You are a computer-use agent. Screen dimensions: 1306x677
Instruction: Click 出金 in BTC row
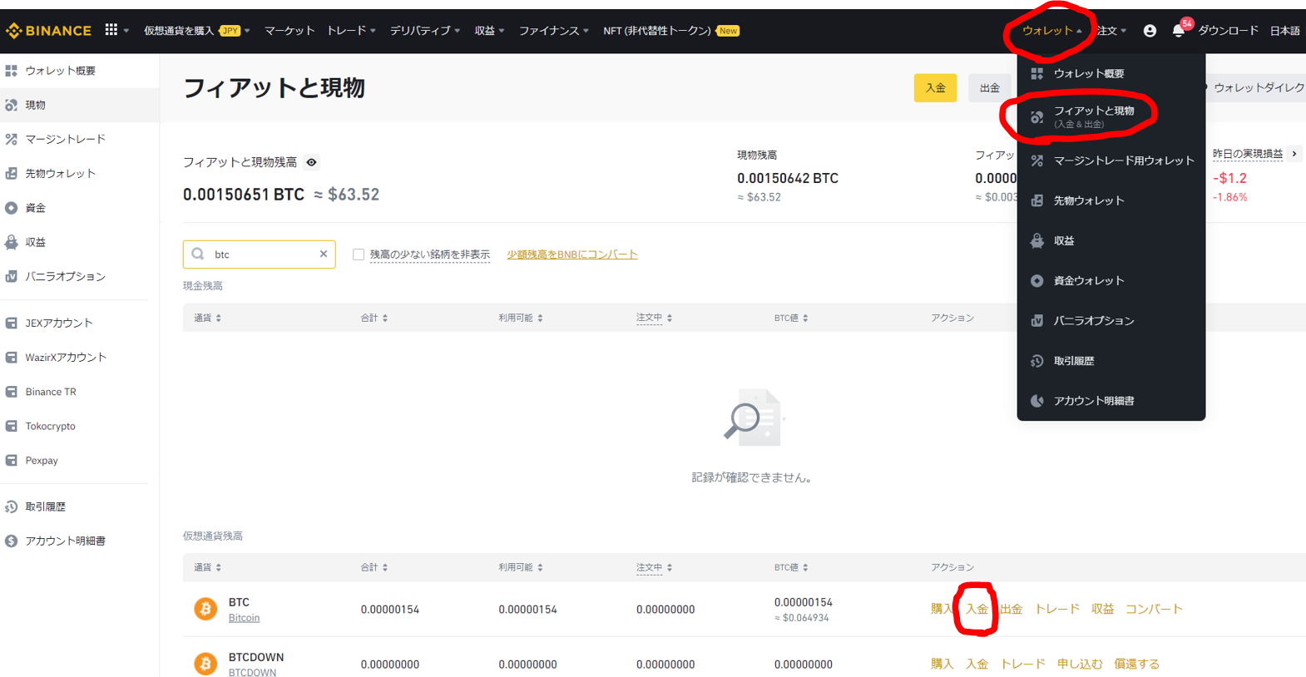pos(1011,609)
